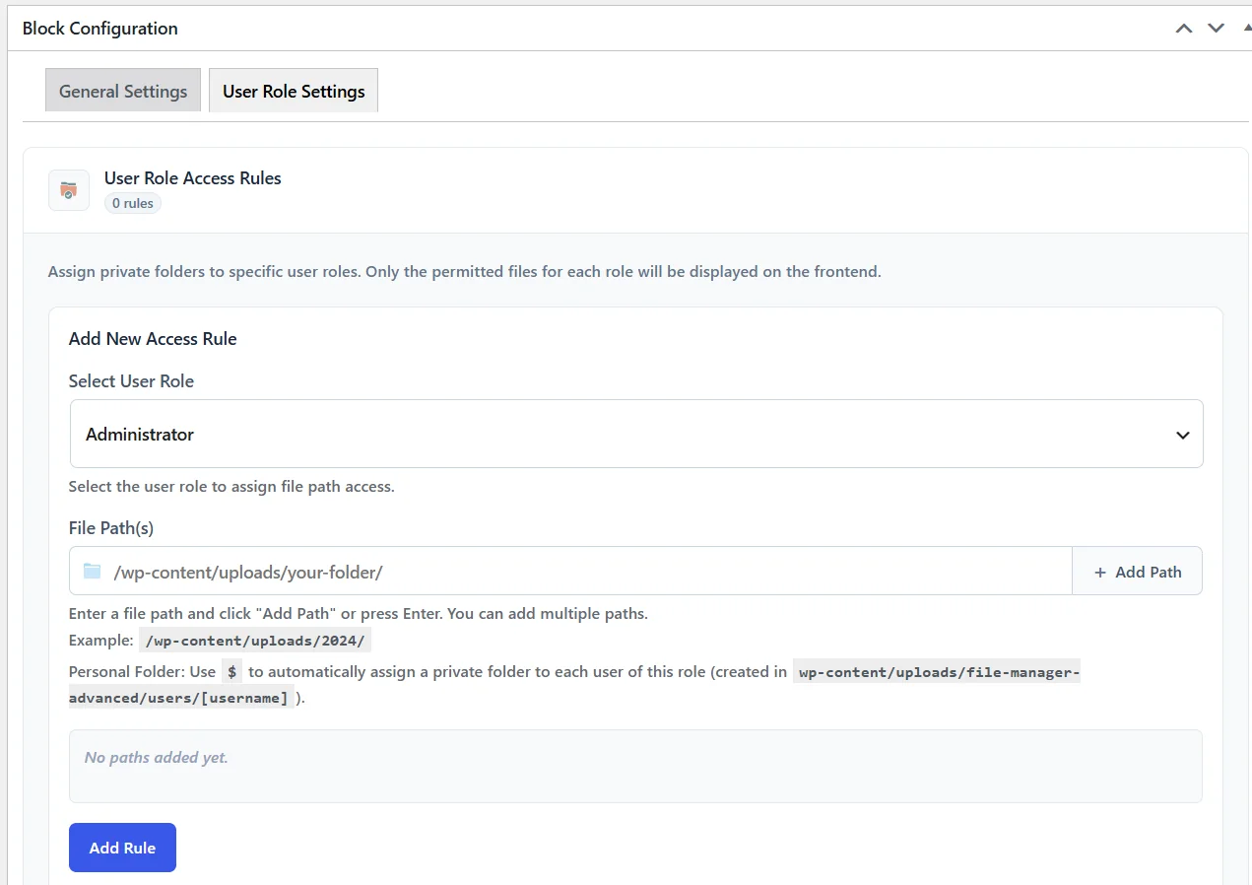
Task: Click the Add Path button
Action: (x=1137, y=572)
